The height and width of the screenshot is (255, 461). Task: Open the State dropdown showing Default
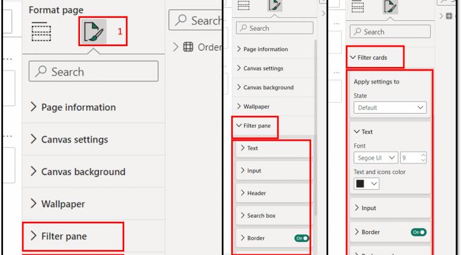coord(390,108)
